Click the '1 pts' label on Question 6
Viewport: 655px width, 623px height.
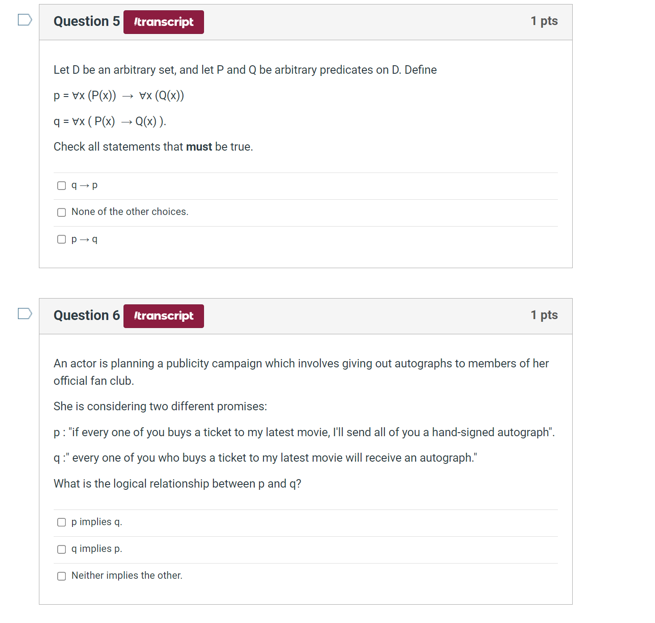pos(544,315)
